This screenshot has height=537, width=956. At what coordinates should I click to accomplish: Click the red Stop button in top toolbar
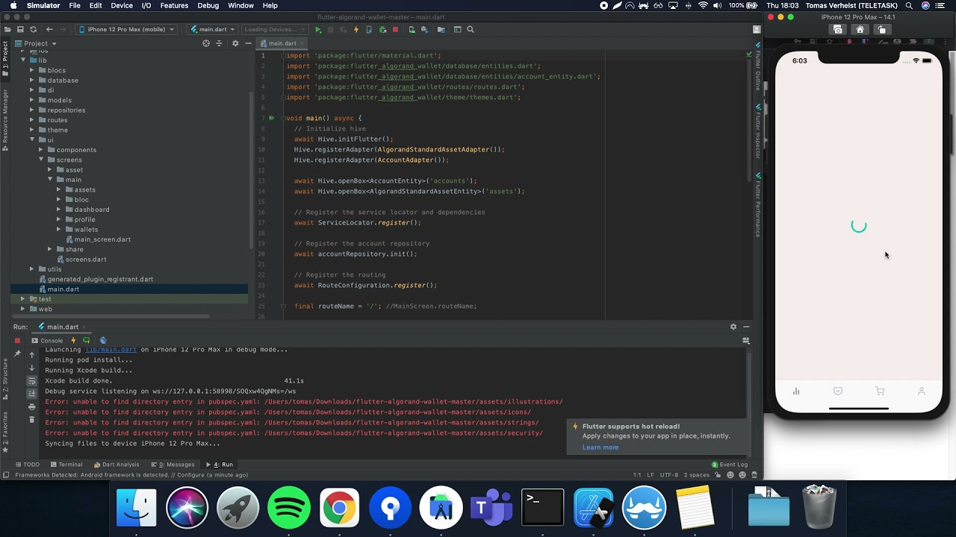pyautogui.click(x=395, y=30)
